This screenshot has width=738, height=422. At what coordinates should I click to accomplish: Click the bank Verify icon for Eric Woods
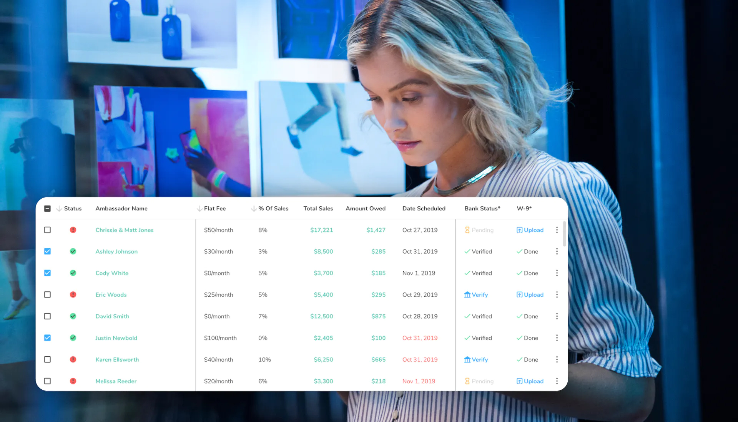467,294
